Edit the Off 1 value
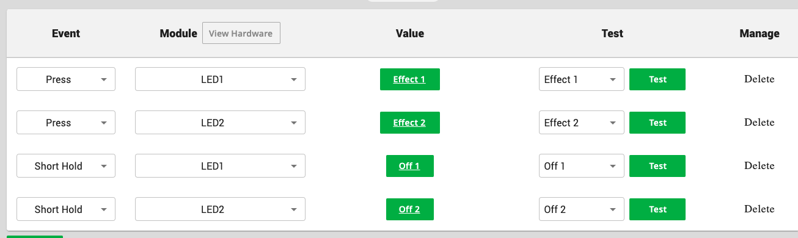The height and width of the screenshot is (238, 798). click(409, 166)
